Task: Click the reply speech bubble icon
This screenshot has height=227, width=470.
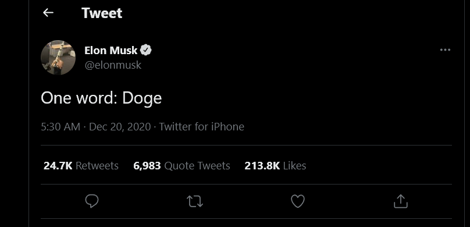Action: pos(92,201)
